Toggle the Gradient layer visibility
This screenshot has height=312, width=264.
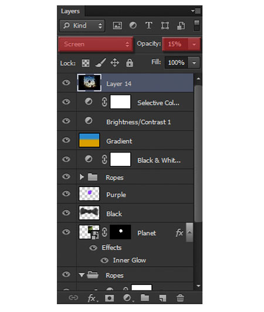pos(66,140)
